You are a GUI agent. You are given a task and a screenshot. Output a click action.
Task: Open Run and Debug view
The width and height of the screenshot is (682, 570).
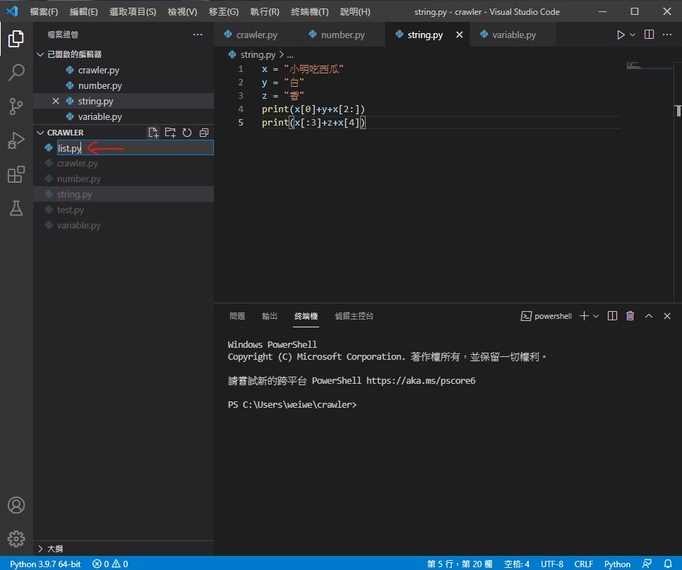[x=16, y=140]
